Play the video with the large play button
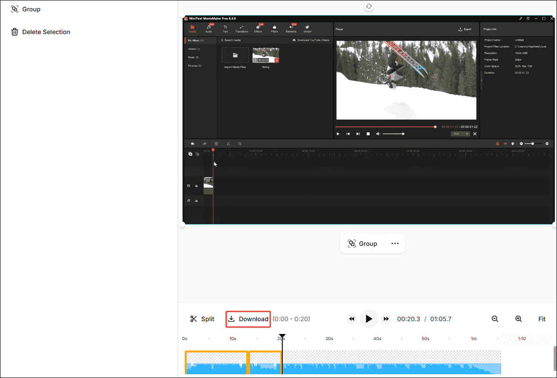The height and width of the screenshot is (378, 557). [x=368, y=319]
